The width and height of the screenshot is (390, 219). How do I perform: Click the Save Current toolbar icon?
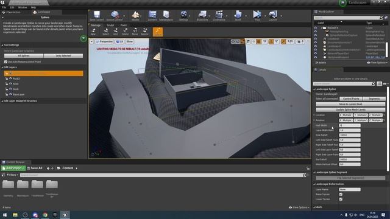coord(96,16)
